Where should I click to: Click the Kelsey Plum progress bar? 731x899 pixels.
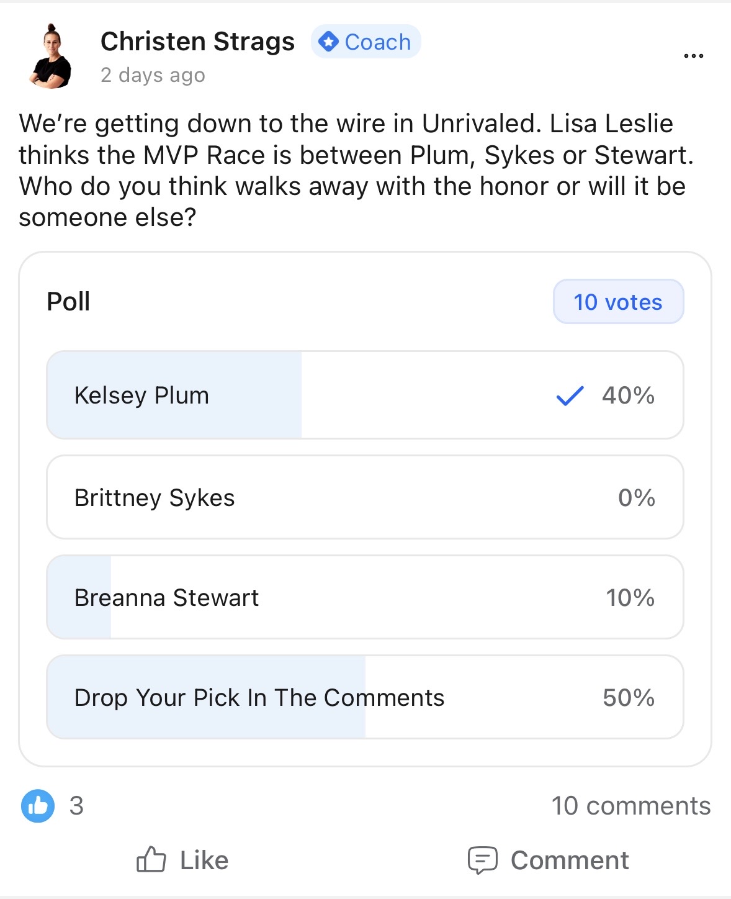174,395
